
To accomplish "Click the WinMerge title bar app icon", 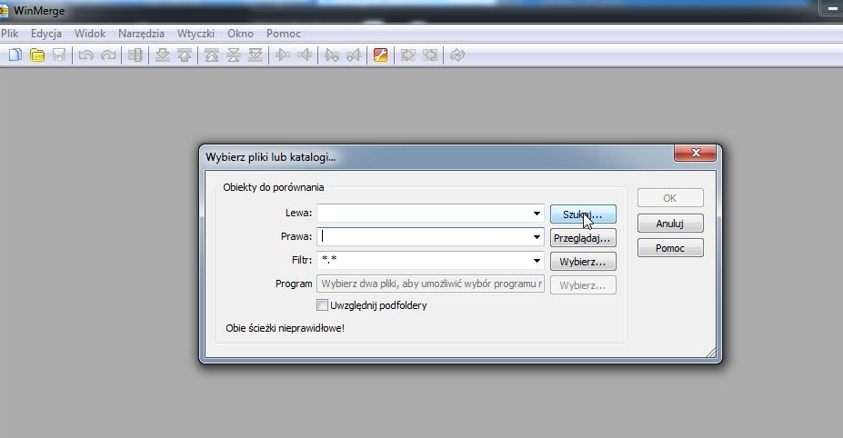I will coord(4,11).
